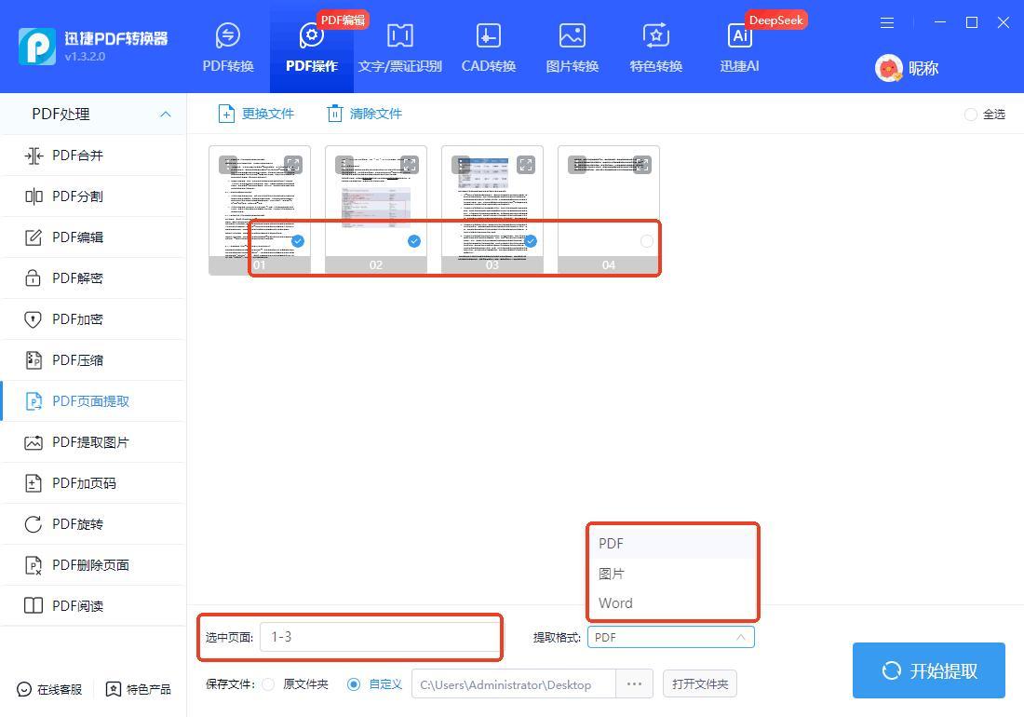Screen dimensions: 1024x717
Task: Check the selection circle on page 04
Action: tap(647, 241)
